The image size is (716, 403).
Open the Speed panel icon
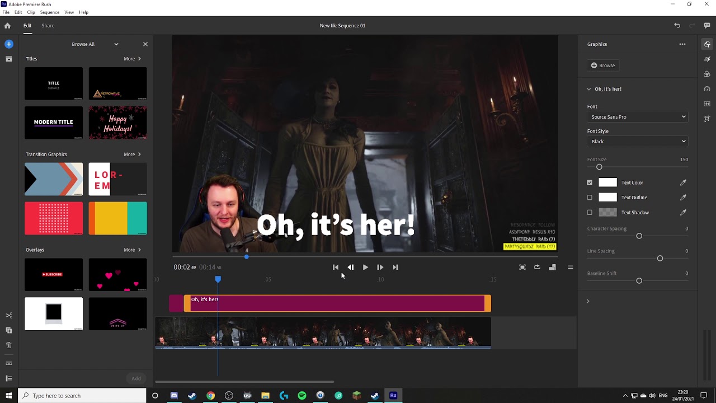(x=707, y=89)
